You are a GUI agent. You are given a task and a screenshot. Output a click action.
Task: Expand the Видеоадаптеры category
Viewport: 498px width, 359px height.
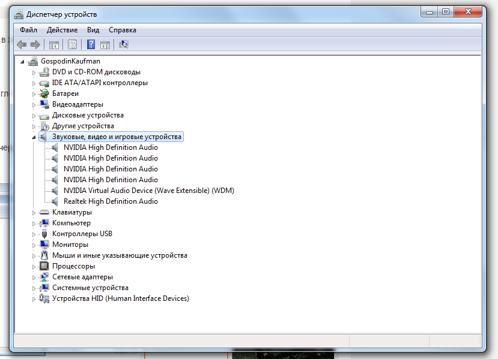[34, 104]
